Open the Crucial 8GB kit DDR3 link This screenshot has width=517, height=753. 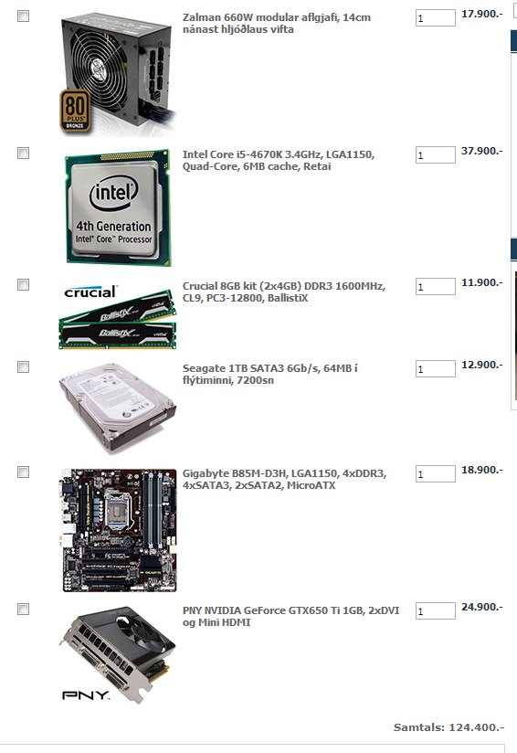(x=284, y=292)
